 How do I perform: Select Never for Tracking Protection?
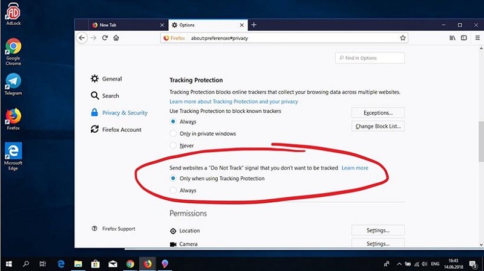point(174,145)
